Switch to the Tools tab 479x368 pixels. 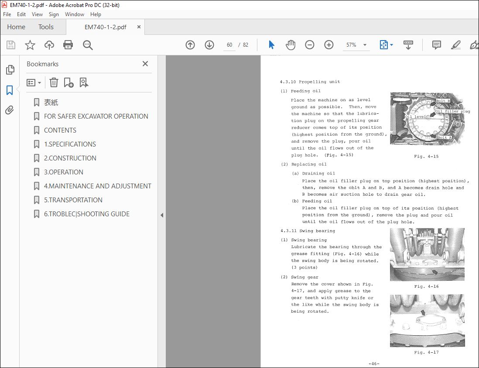46,27
